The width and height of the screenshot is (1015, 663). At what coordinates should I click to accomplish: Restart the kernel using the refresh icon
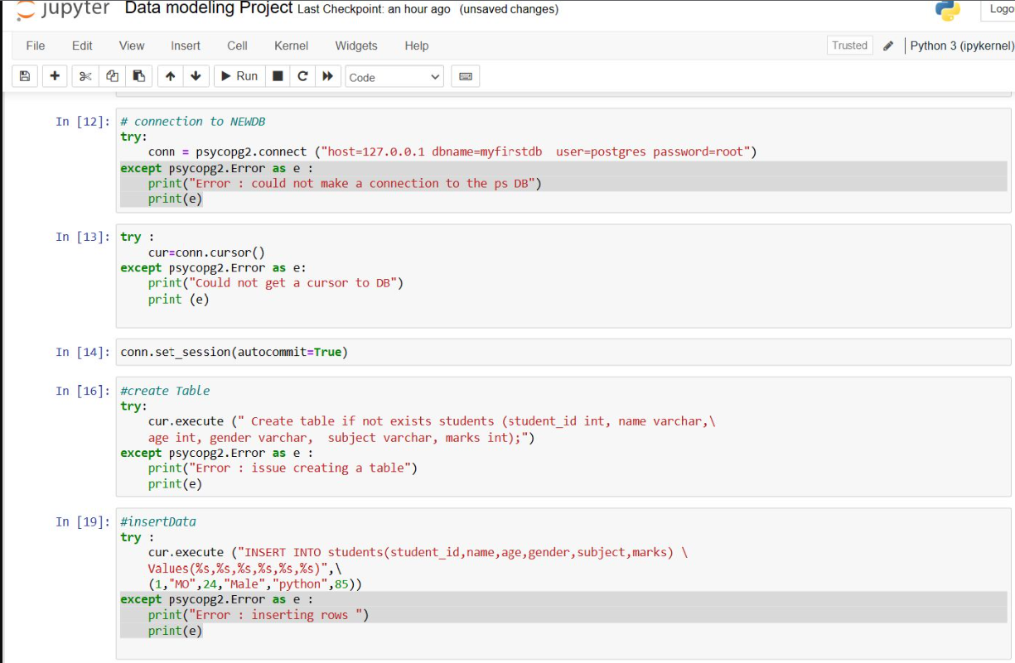click(x=302, y=75)
